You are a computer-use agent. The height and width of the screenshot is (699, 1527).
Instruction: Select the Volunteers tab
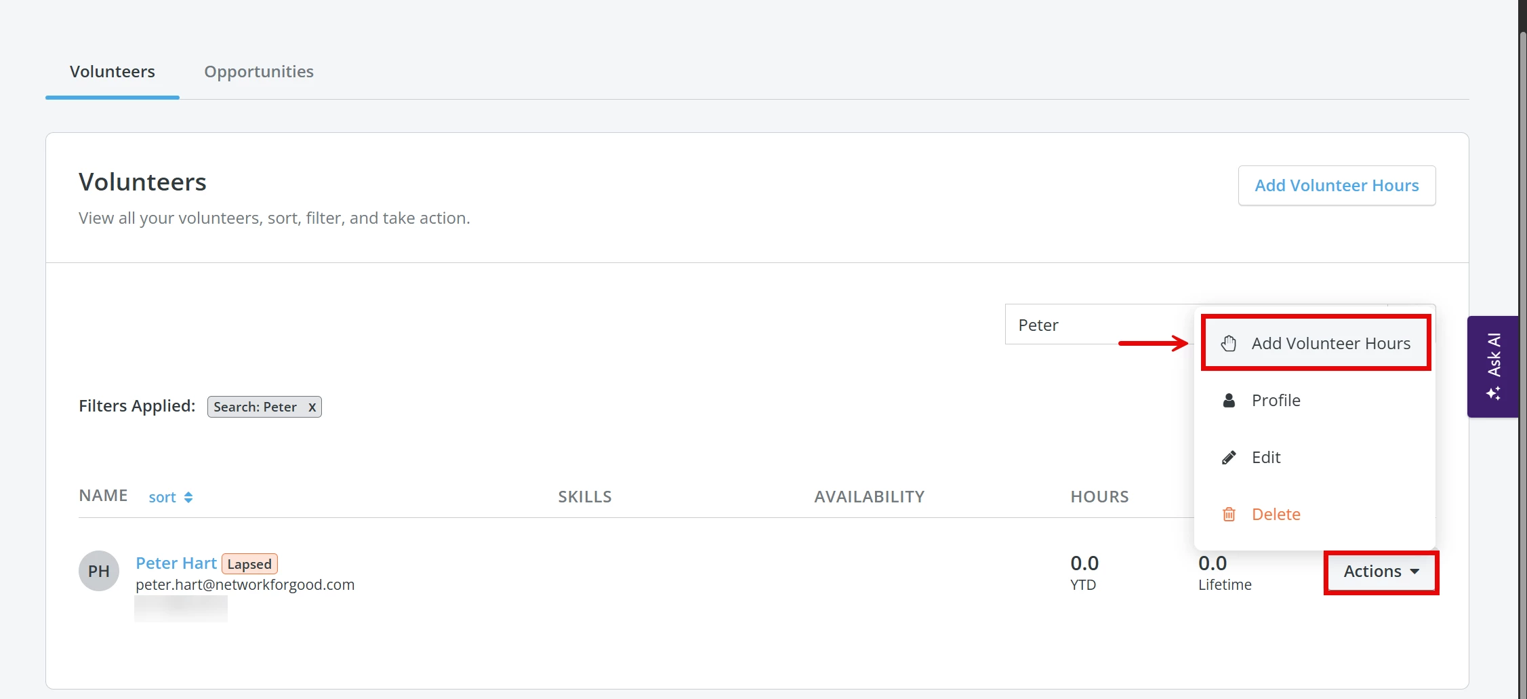(x=112, y=71)
